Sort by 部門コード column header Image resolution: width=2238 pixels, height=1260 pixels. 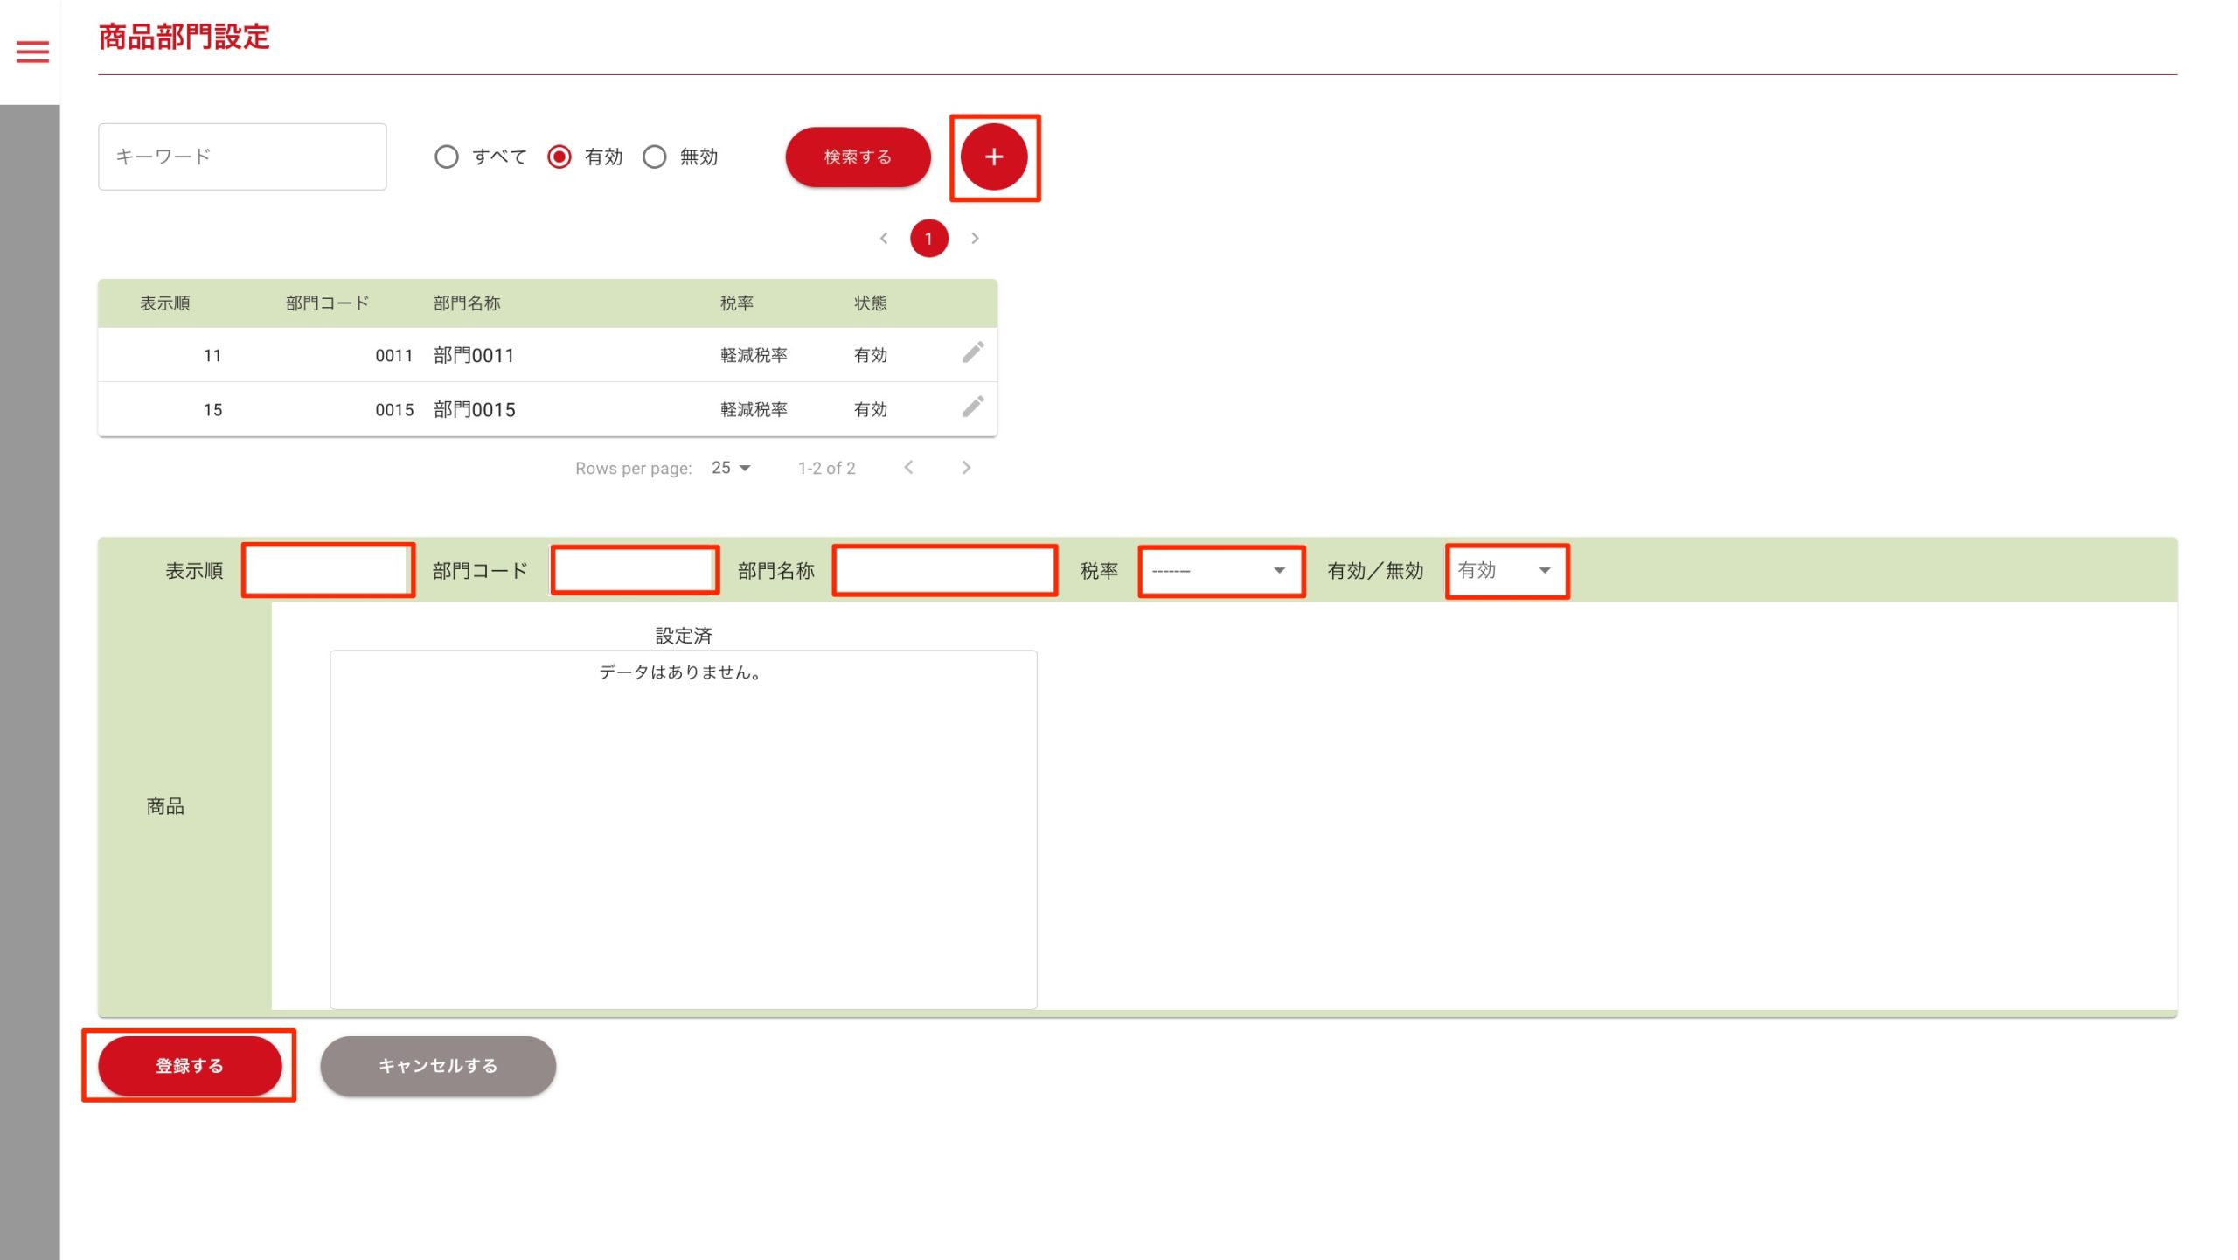327,303
